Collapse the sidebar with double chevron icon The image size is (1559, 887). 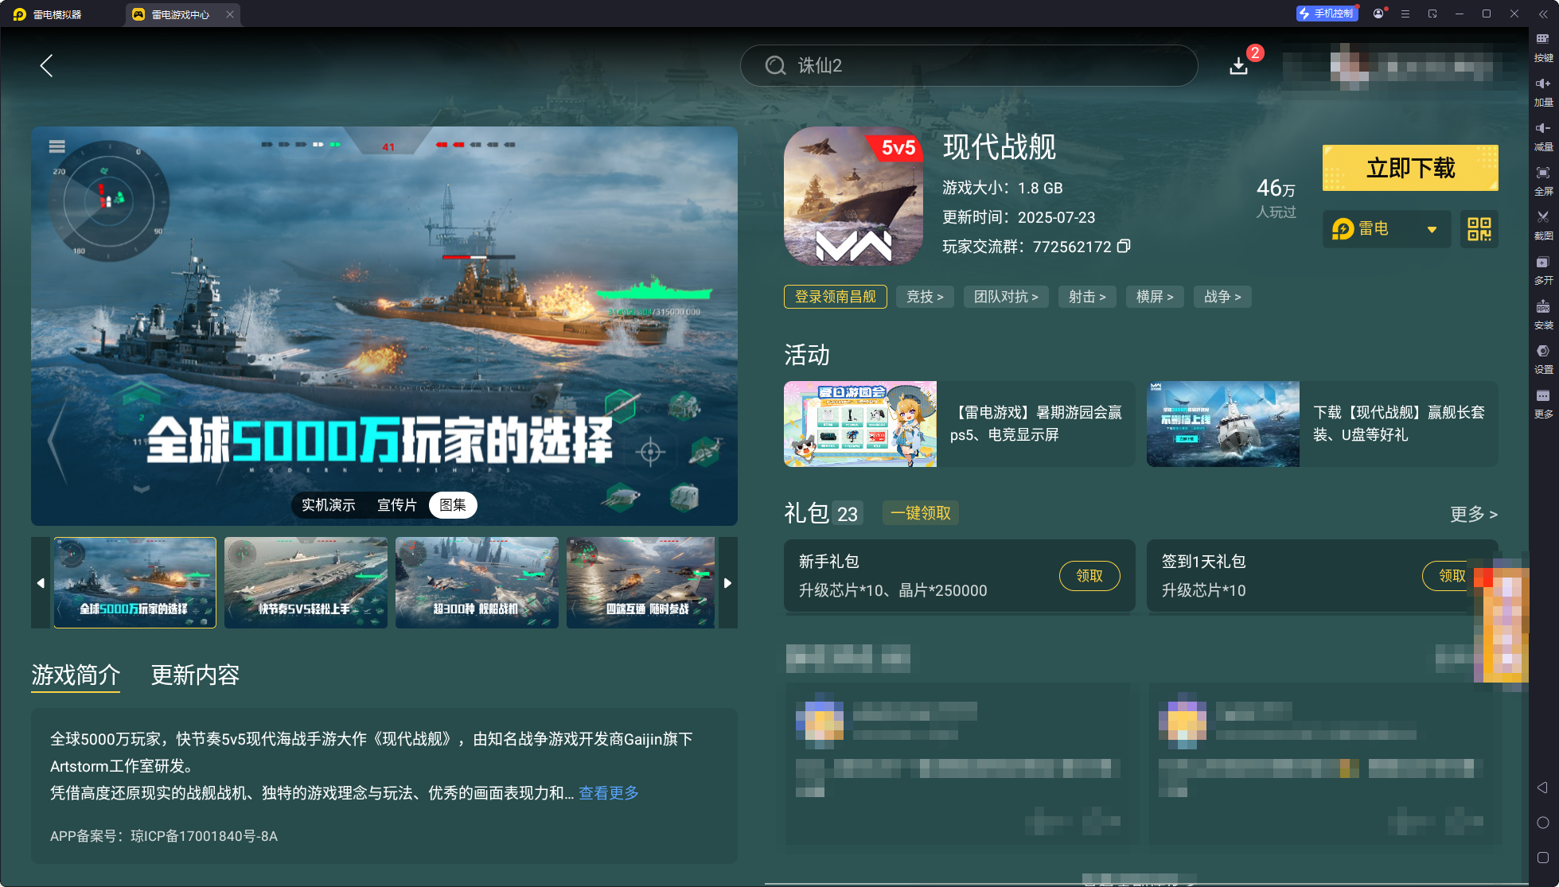point(1543,14)
